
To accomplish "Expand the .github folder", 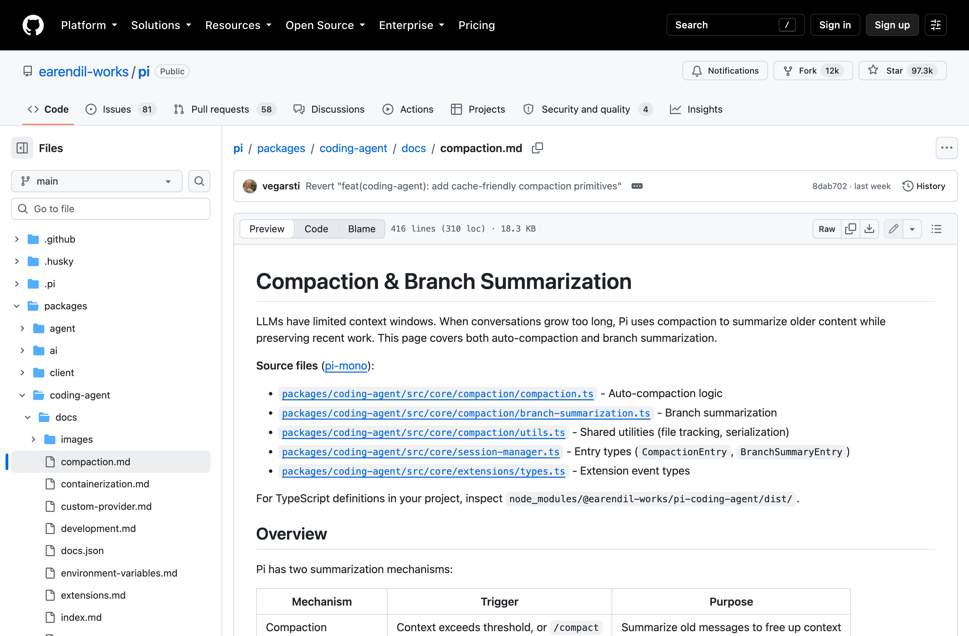I will 17,239.
